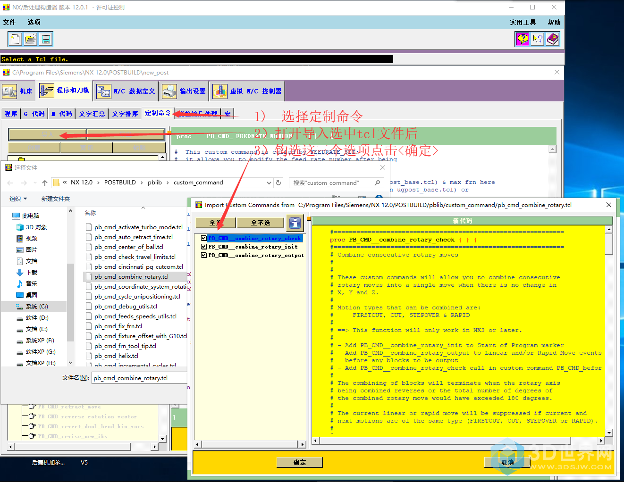Viewport: 624px width, 482px height.
Task: Select pb_cmd_helix.tcl file
Action: (x=116, y=356)
